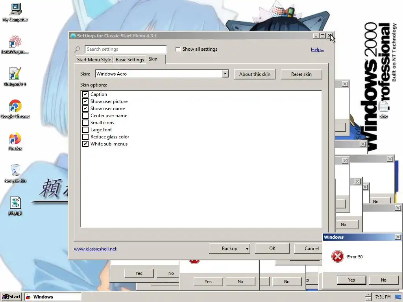Click the taskbar clock 7:31 PM
This screenshot has width=403, height=302.
(x=383, y=297)
